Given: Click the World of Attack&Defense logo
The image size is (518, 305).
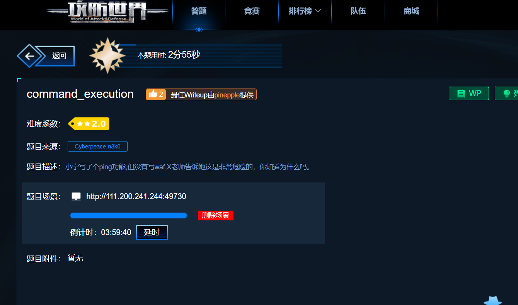Looking at the screenshot, I should pos(108,12).
